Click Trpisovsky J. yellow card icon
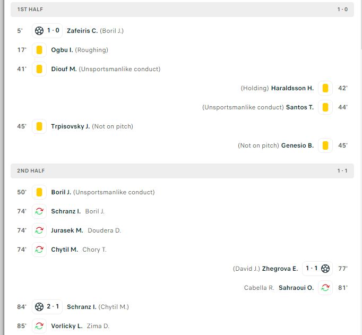The image size is (362, 335). [39, 126]
